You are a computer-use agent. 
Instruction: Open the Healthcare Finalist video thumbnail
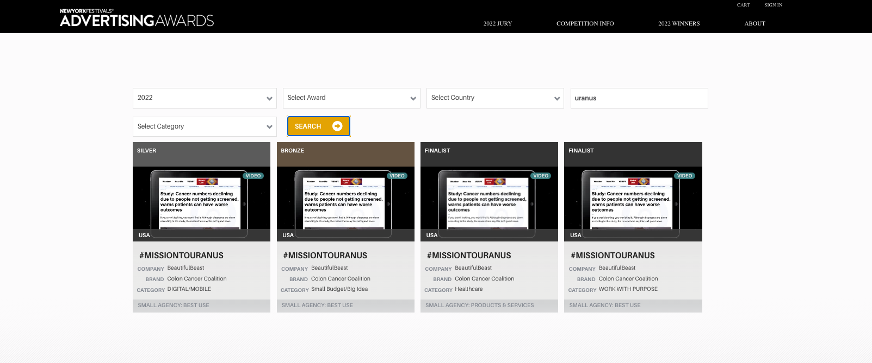(489, 204)
